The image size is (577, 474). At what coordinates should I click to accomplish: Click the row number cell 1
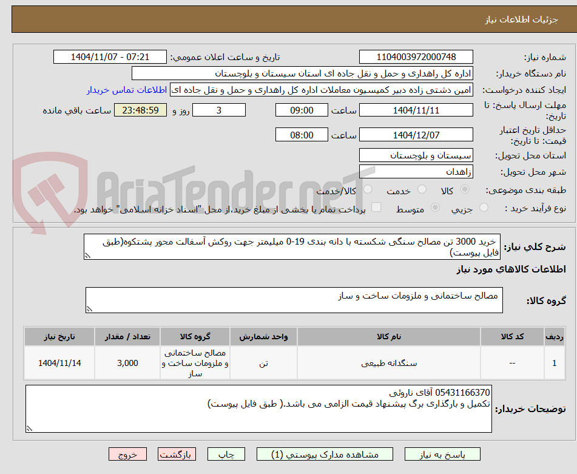(x=554, y=363)
